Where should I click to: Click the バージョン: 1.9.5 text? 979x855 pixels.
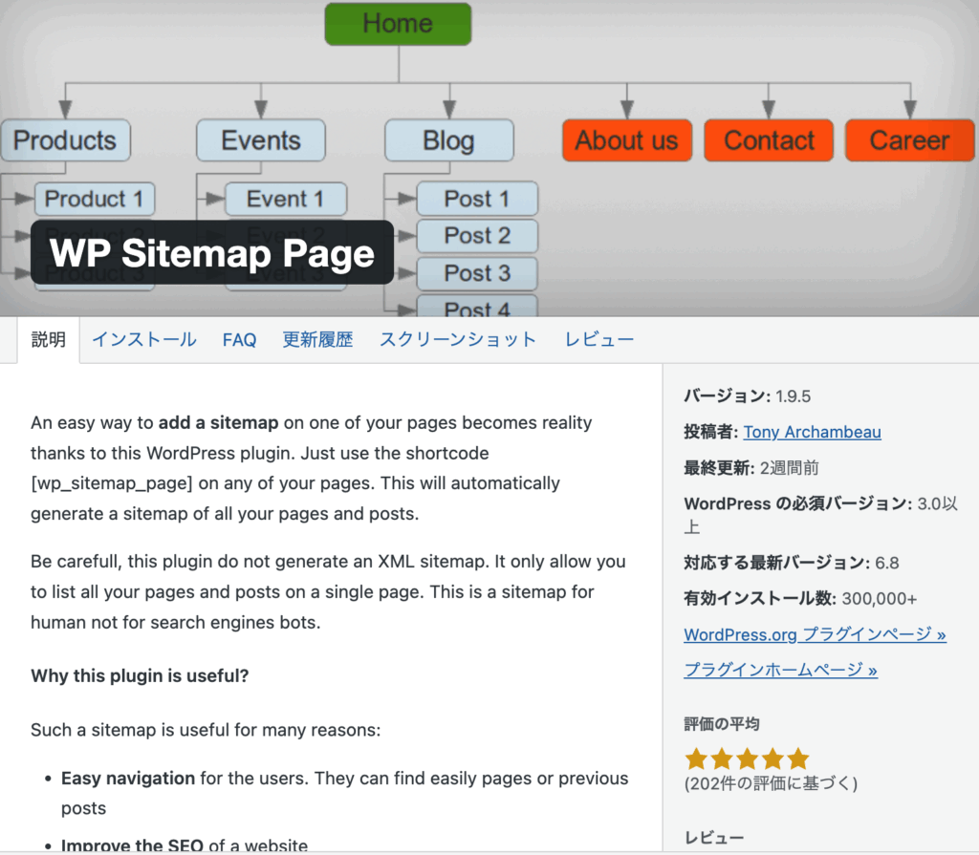pos(748,396)
